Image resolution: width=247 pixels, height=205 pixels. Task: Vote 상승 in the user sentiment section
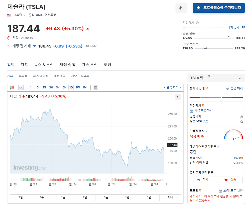tap(230, 180)
